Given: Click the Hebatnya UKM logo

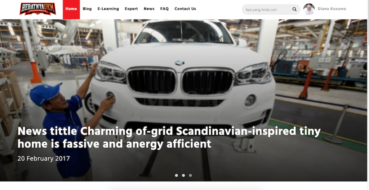Looking at the screenshot, I should click(37, 9).
